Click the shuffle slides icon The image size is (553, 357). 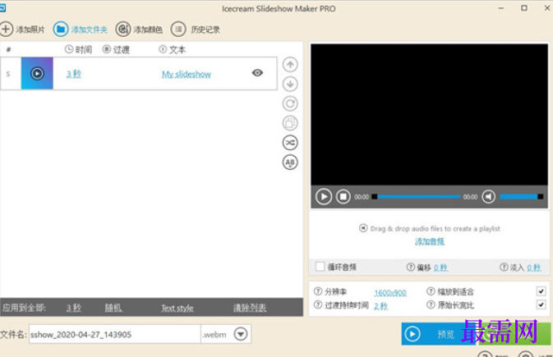tap(290, 143)
